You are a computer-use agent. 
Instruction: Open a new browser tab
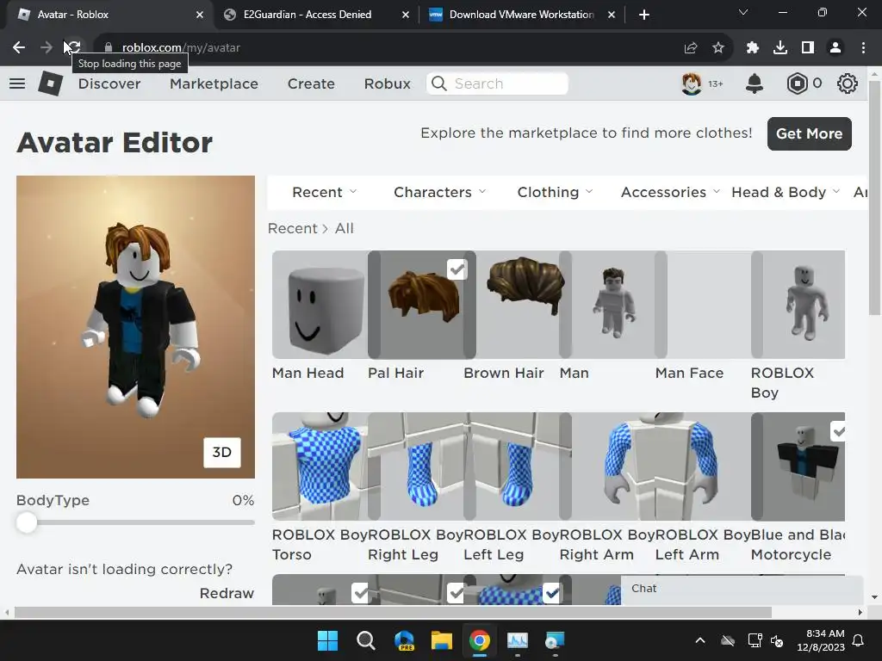[644, 15]
